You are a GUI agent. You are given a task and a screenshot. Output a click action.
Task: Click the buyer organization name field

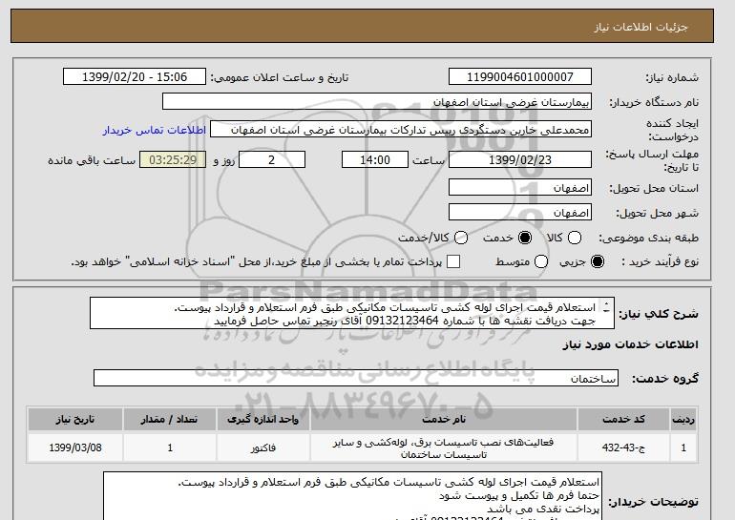[377, 102]
